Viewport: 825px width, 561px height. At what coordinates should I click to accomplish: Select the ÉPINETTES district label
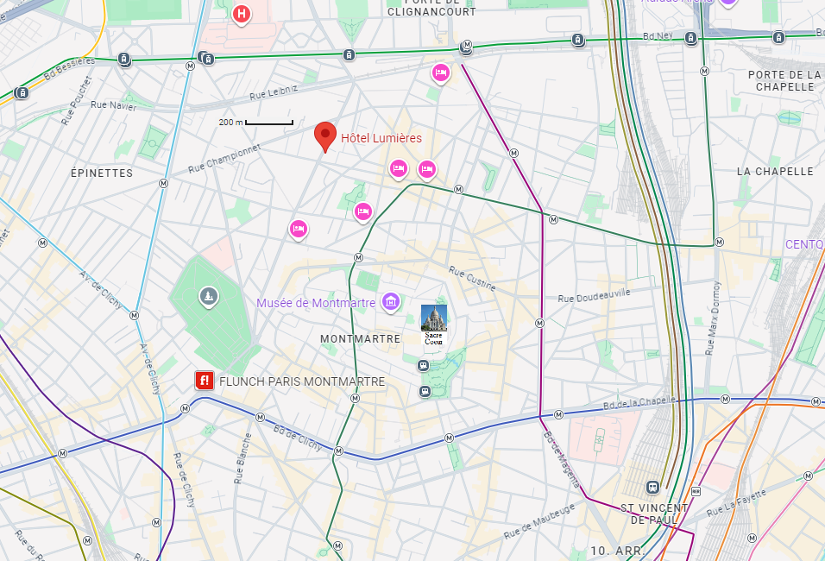click(102, 173)
